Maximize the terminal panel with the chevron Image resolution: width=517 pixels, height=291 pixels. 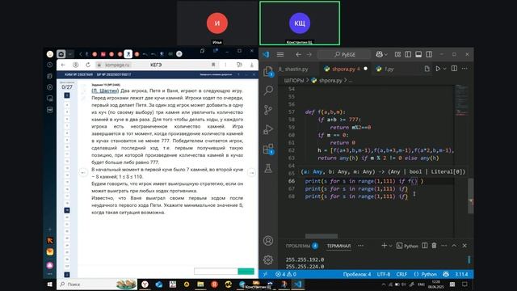[x=454, y=246]
